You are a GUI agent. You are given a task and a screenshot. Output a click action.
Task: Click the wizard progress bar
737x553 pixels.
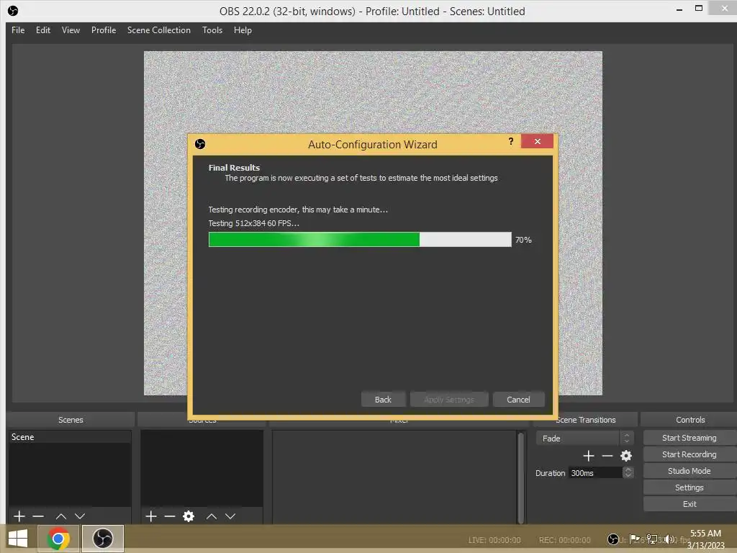tap(360, 239)
